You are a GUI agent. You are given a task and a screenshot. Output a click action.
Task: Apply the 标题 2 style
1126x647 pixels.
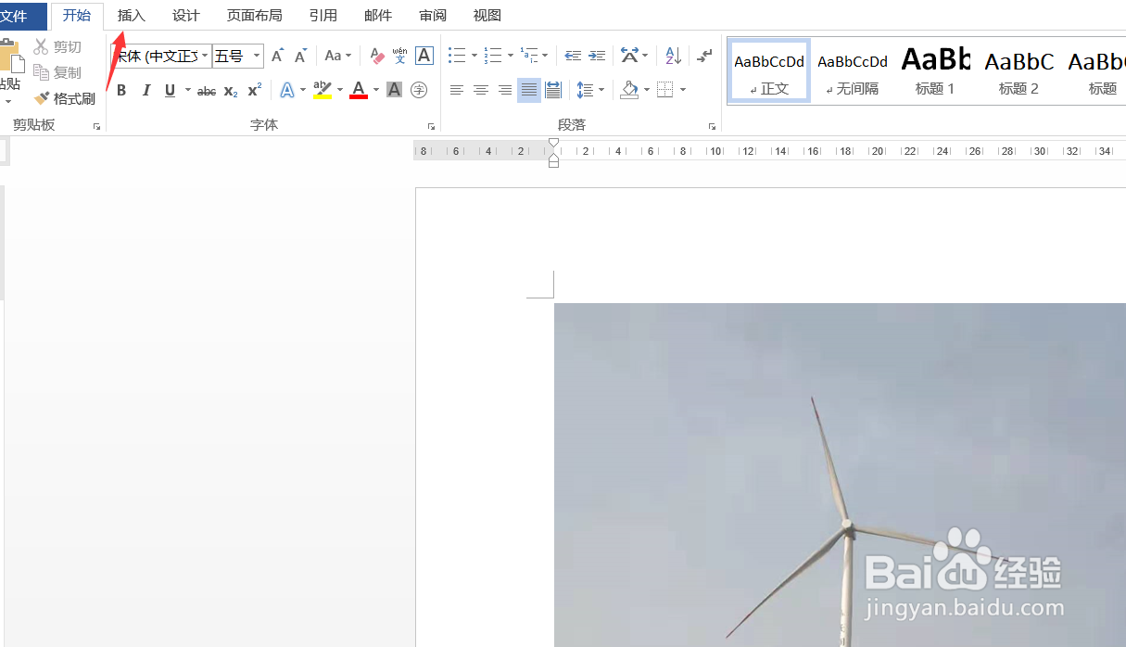coord(1018,71)
